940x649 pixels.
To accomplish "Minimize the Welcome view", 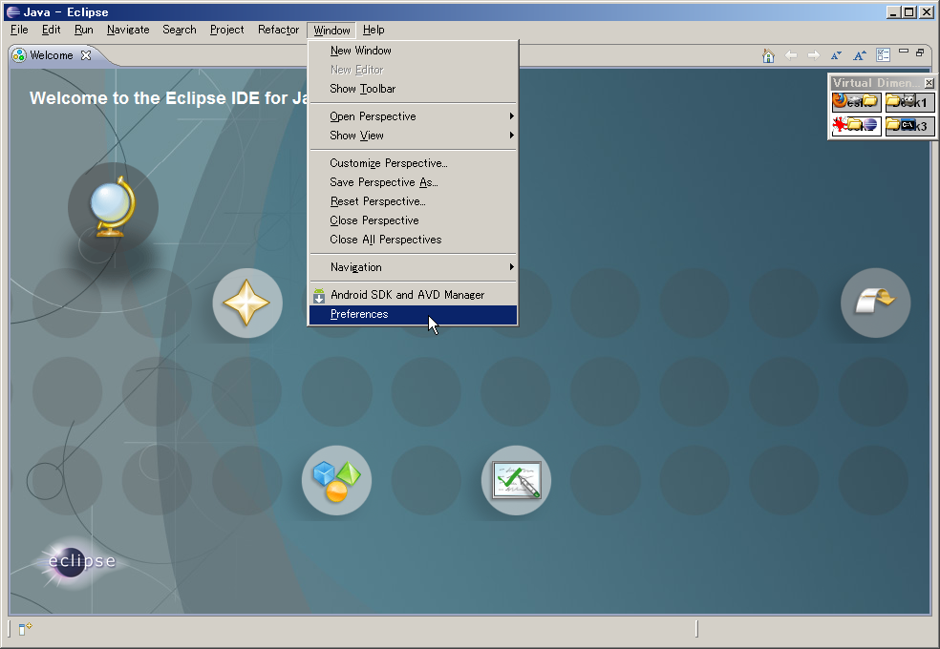I will tap(904, 52).
